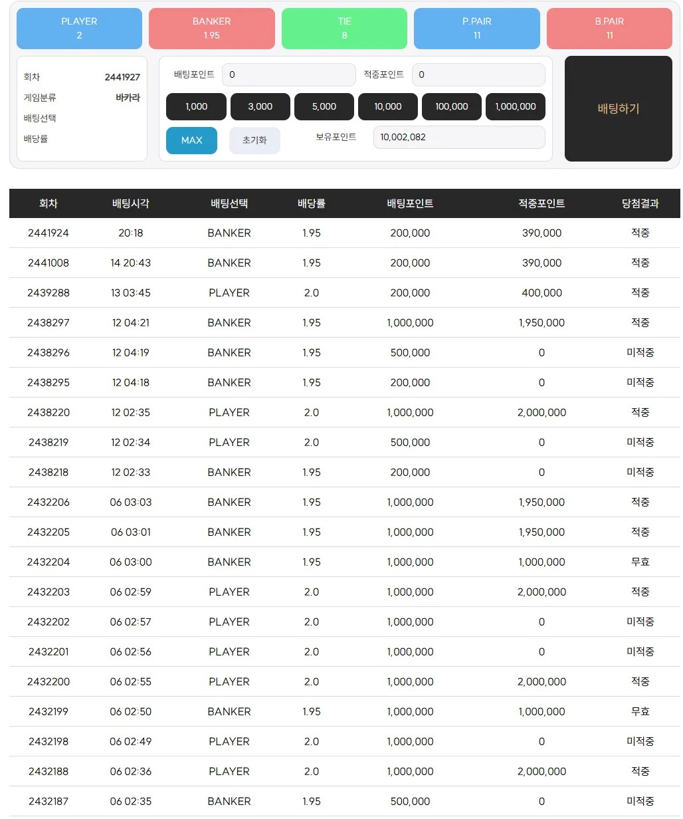Click BANKER selection in round 2432187 row

229,801
